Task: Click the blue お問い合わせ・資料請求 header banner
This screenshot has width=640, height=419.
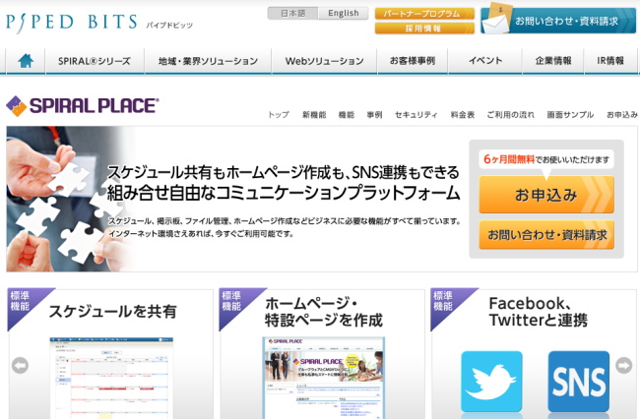Action: (558, 21)
